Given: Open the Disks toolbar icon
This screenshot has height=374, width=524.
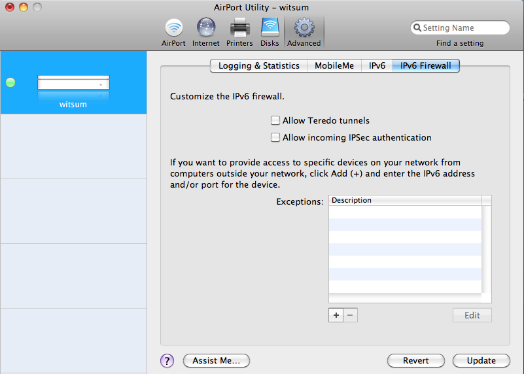Looking at the screenshot, I should 270,33.
